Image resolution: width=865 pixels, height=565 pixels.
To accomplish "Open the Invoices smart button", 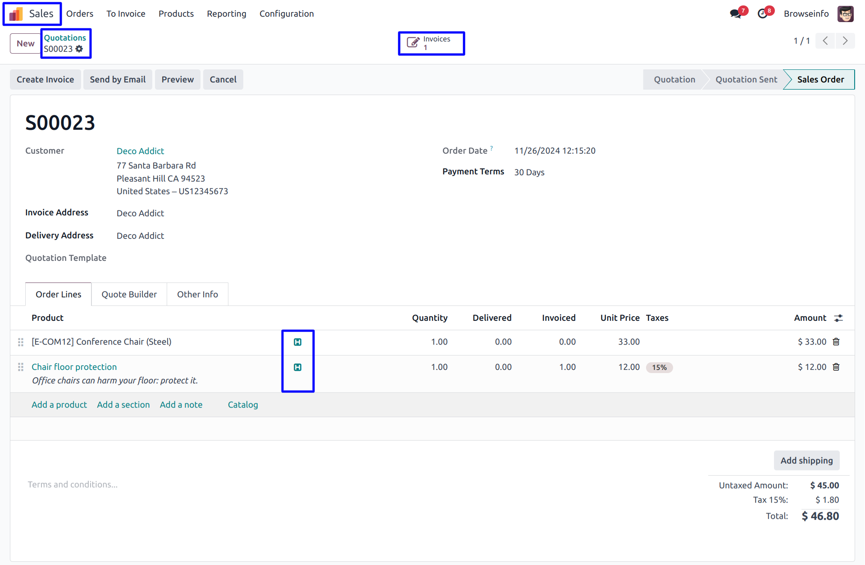I will 431,43.
